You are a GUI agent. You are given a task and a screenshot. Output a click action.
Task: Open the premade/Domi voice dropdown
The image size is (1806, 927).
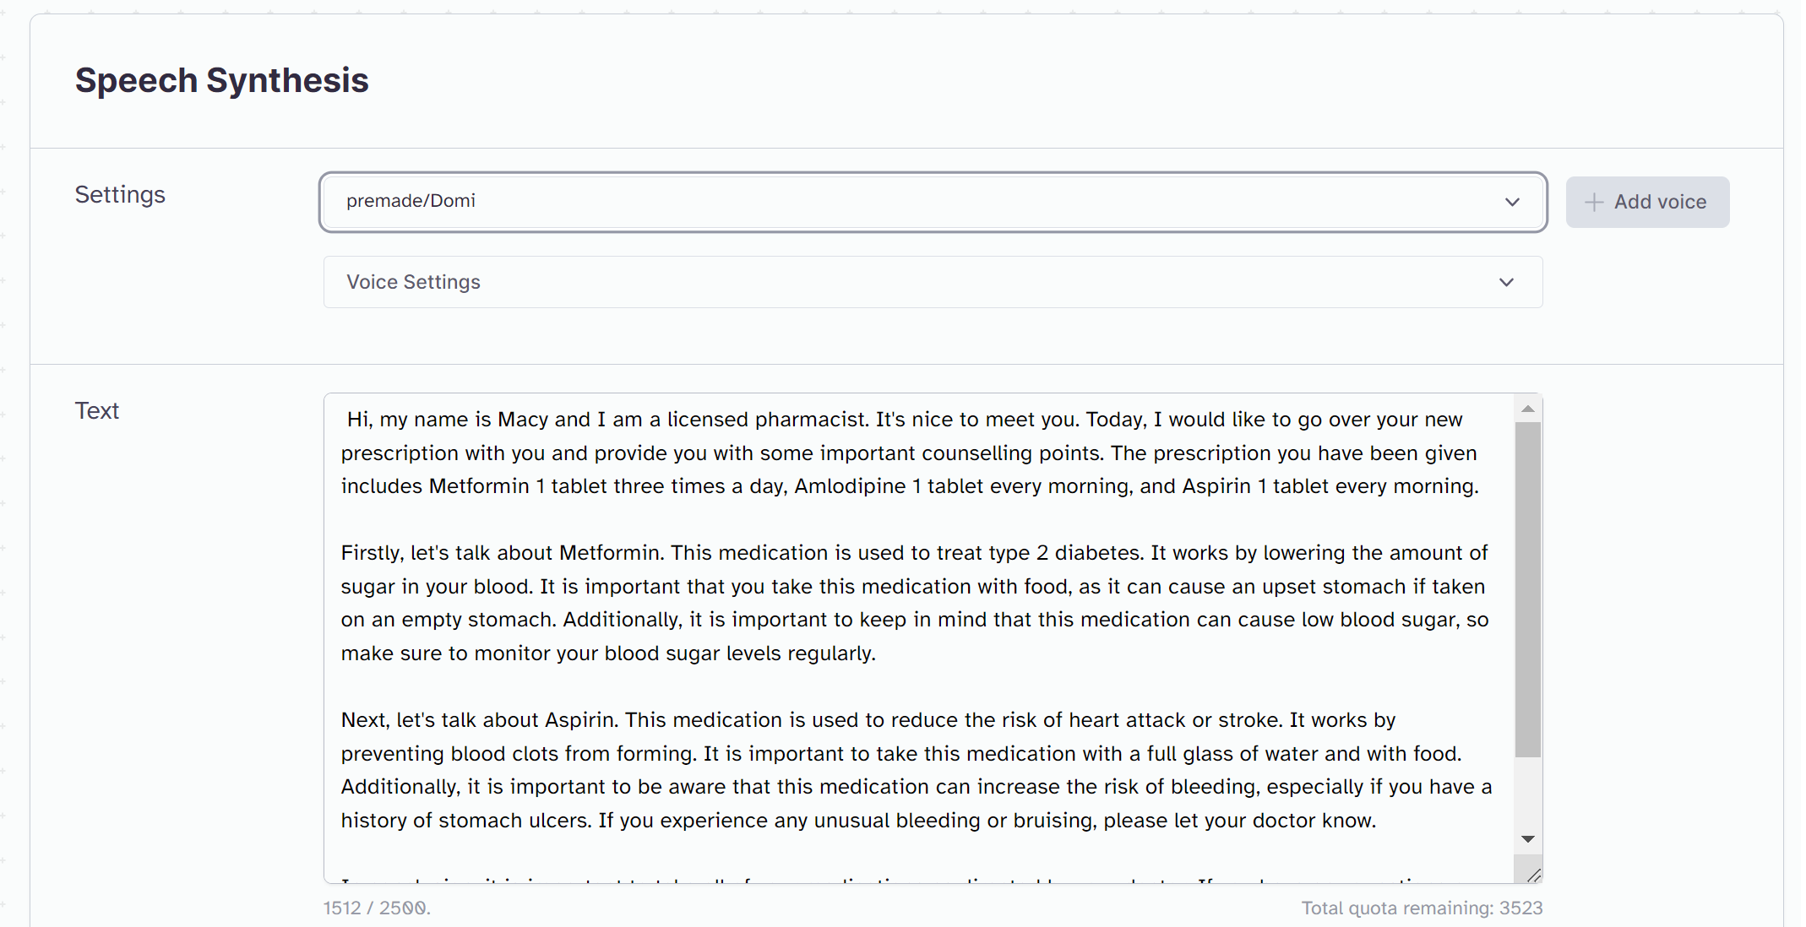click(929, 202)
